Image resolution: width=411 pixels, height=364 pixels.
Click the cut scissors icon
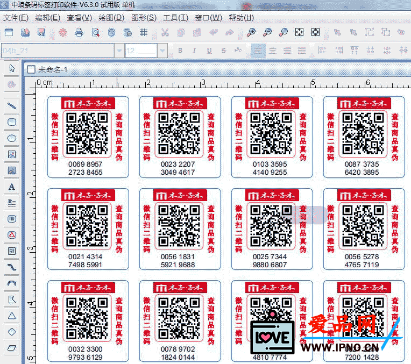pos(165,32)
